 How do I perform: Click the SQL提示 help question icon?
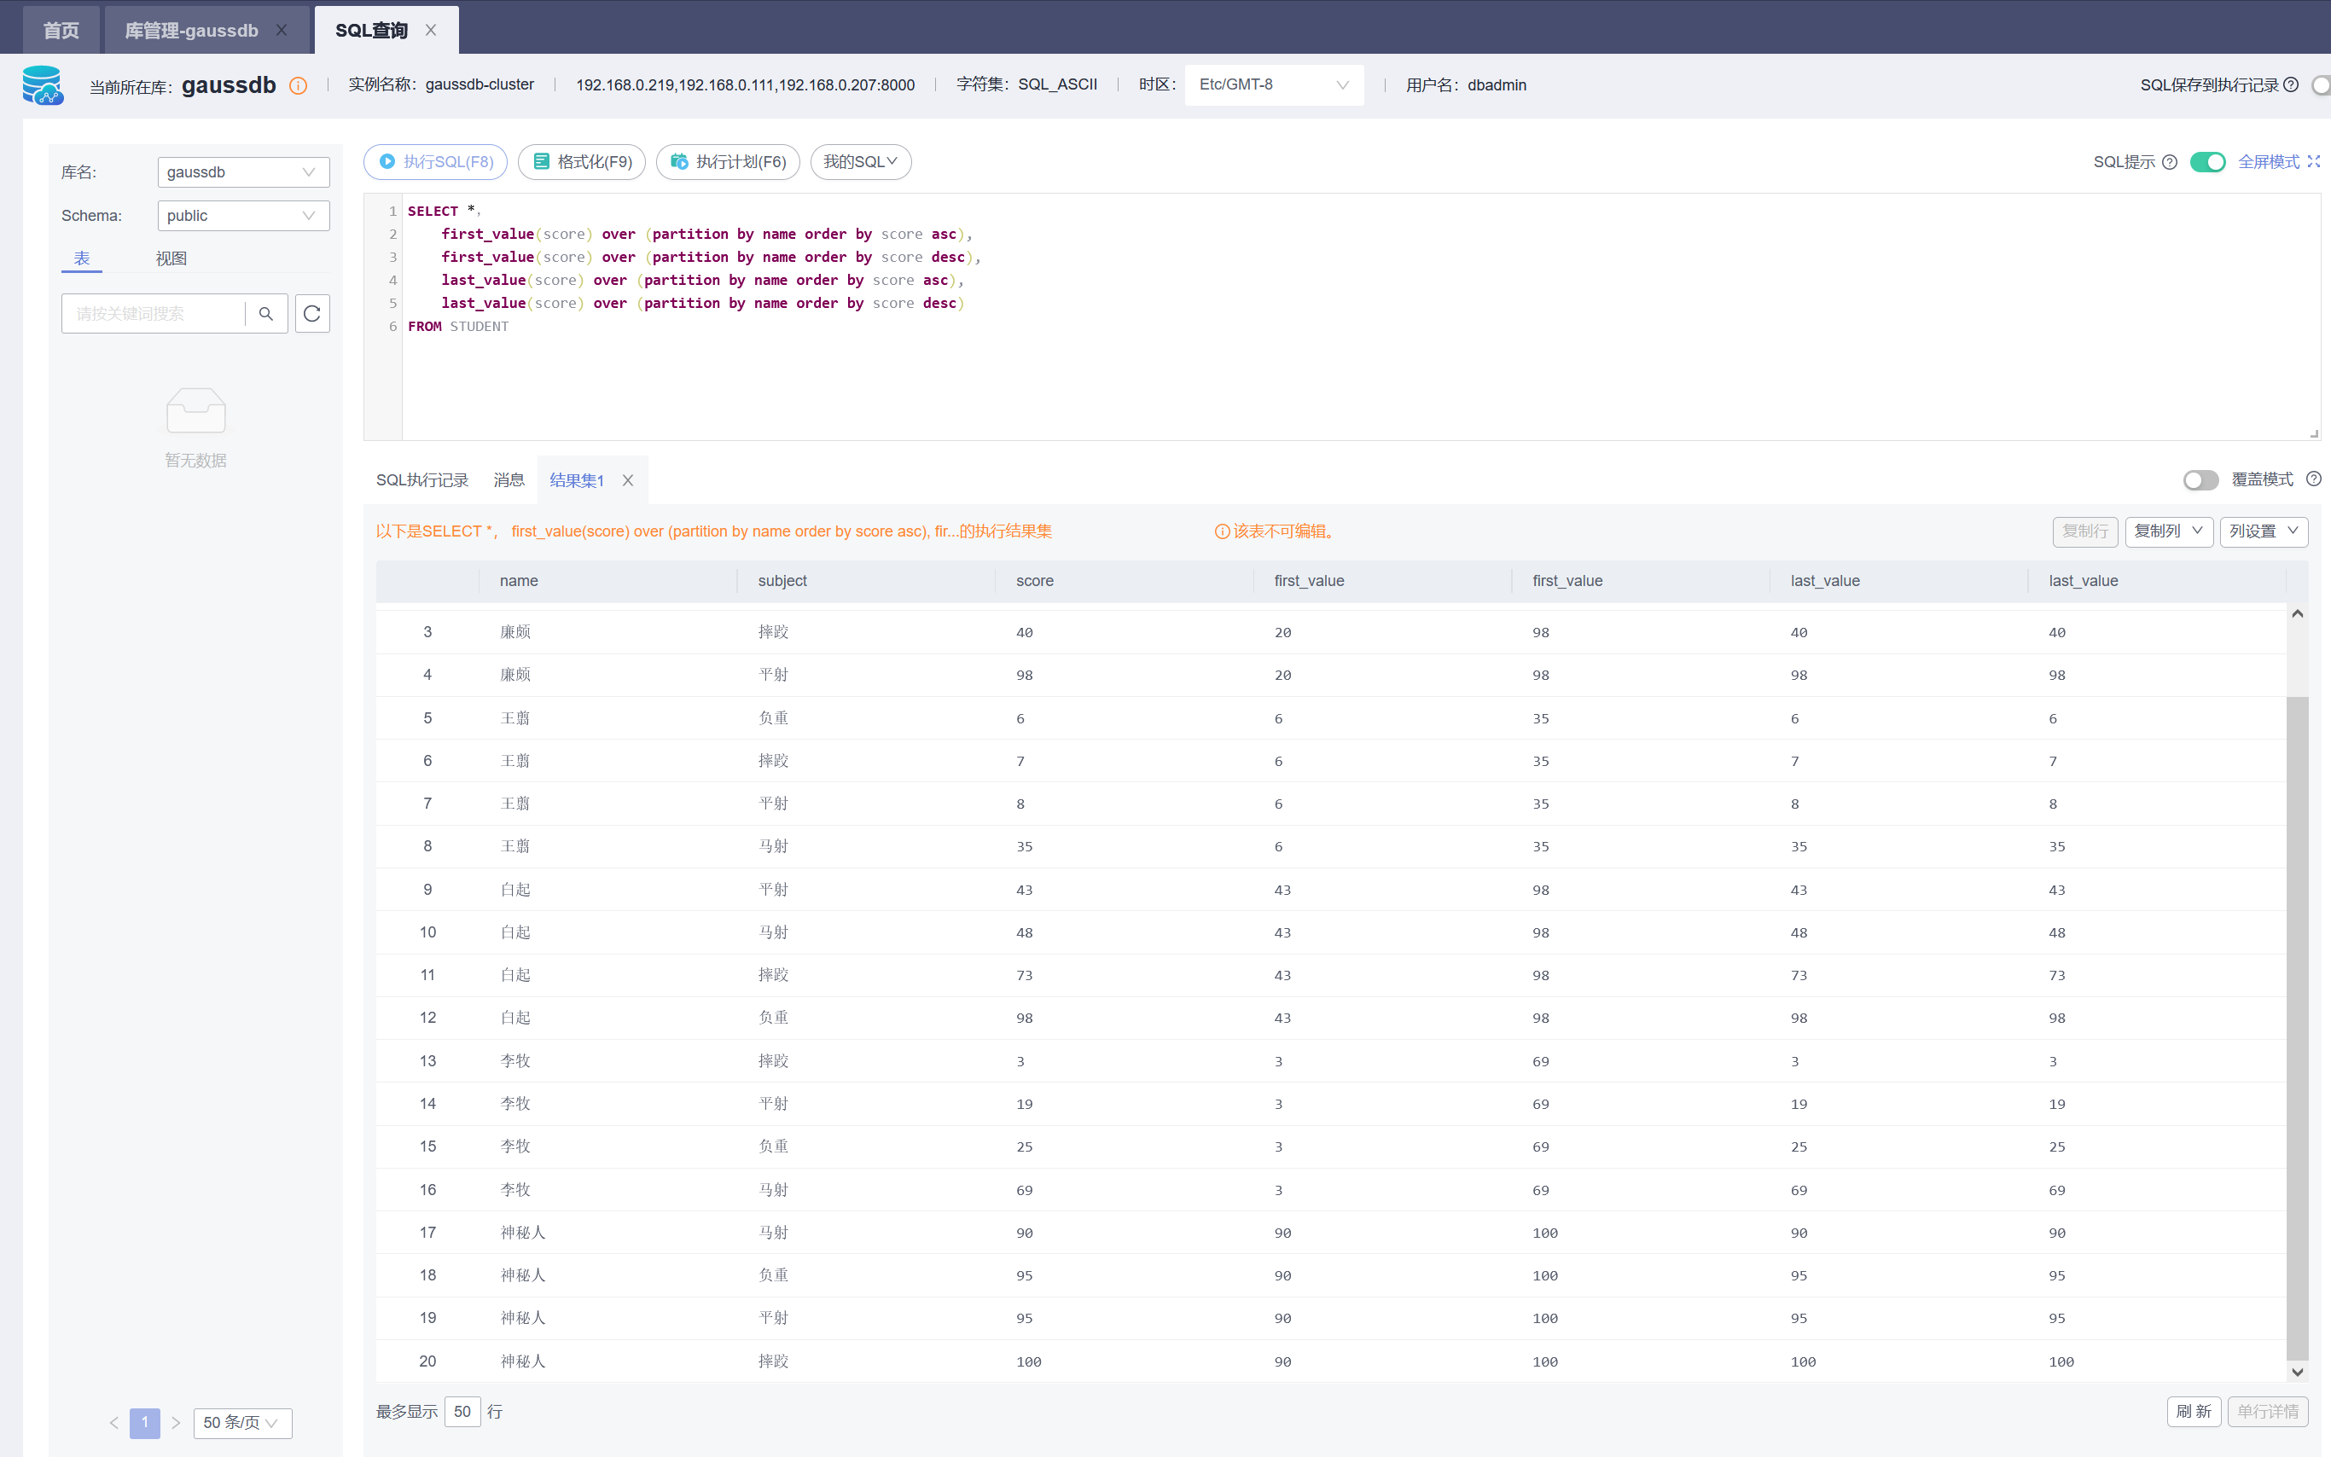click(2169, 162)
